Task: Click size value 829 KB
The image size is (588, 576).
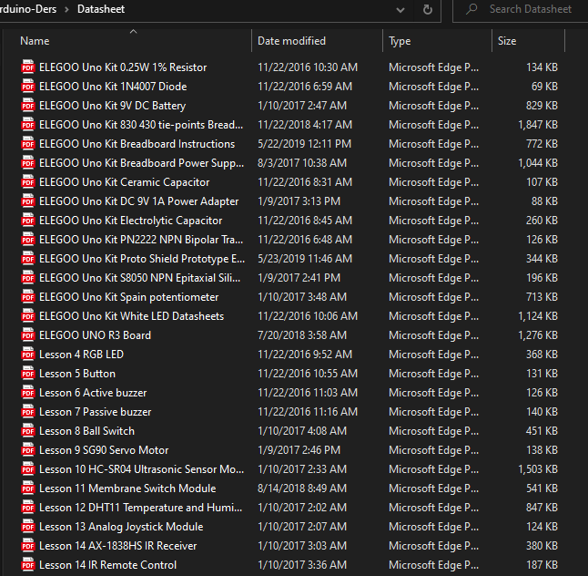Action: click(x=542, y=106)
